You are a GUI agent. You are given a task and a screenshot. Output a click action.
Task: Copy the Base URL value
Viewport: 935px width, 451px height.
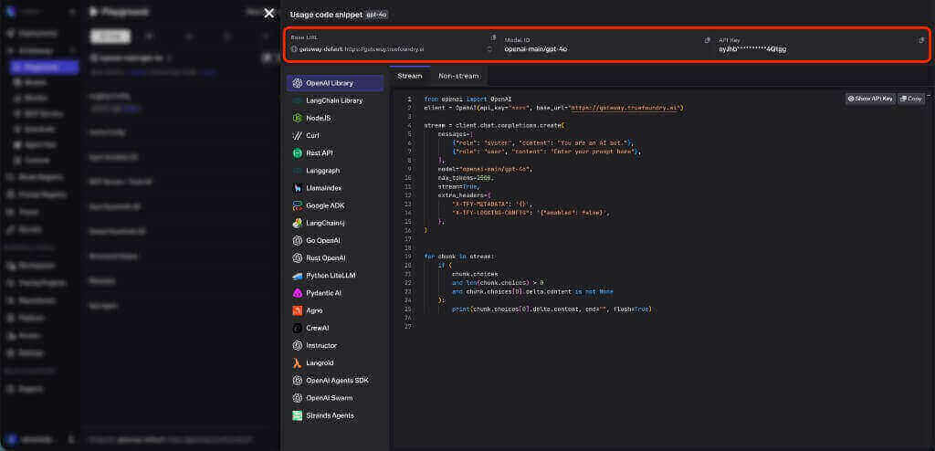(493, 38)
